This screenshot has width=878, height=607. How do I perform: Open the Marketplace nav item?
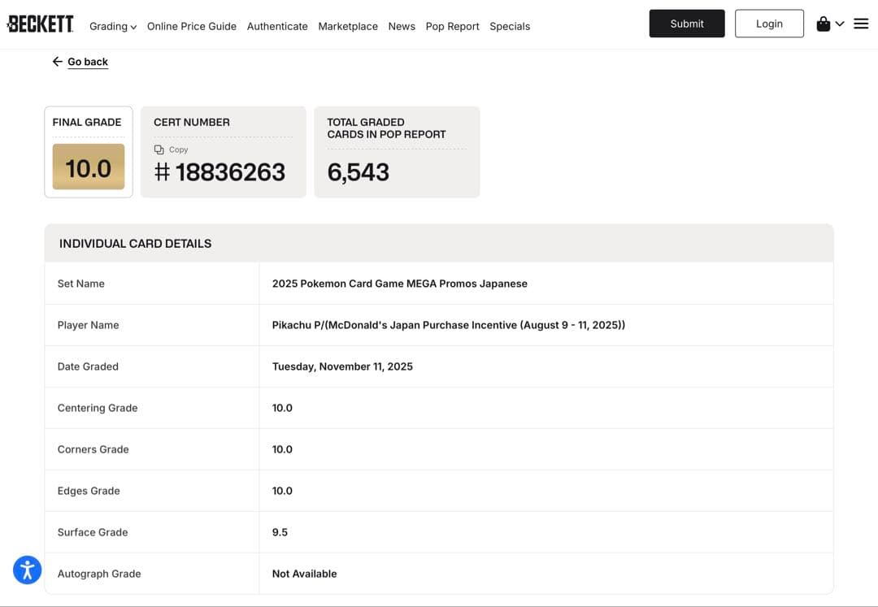pos(348,26)
